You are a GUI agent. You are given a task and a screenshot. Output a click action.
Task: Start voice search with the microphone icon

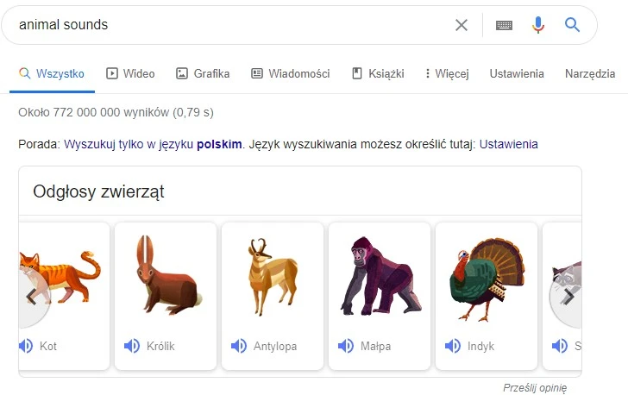[x=538, y=25]
